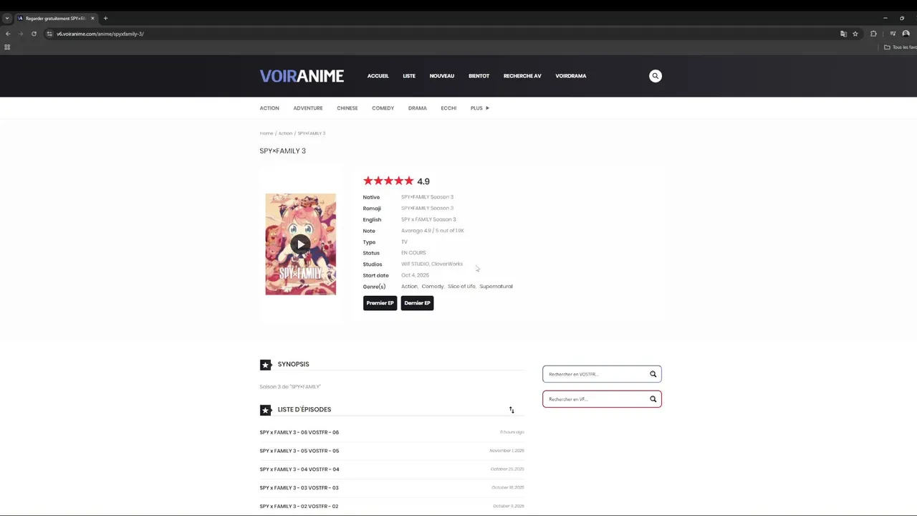Screen dimensions: 917x516
Task: Click the SPY×FAMILY 3 page title
Action: (282, 151)
